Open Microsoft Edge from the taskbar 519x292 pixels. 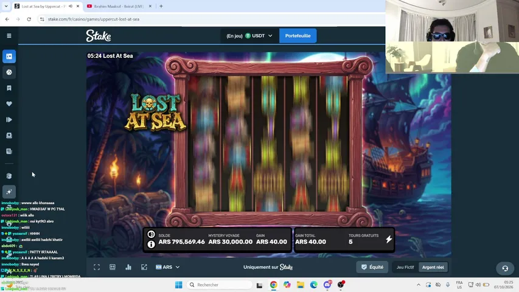[x=314, y=285]
